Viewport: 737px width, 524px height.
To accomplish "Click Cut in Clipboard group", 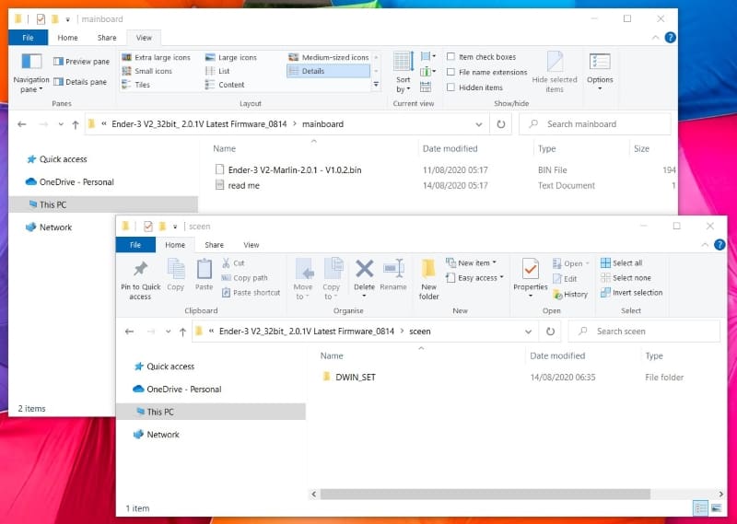I will (233, 263).
